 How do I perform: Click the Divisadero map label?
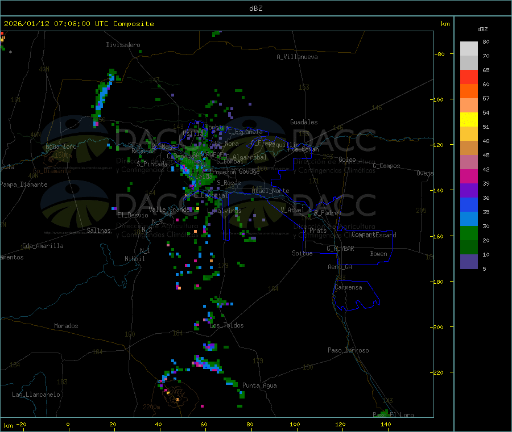point(123,45)
